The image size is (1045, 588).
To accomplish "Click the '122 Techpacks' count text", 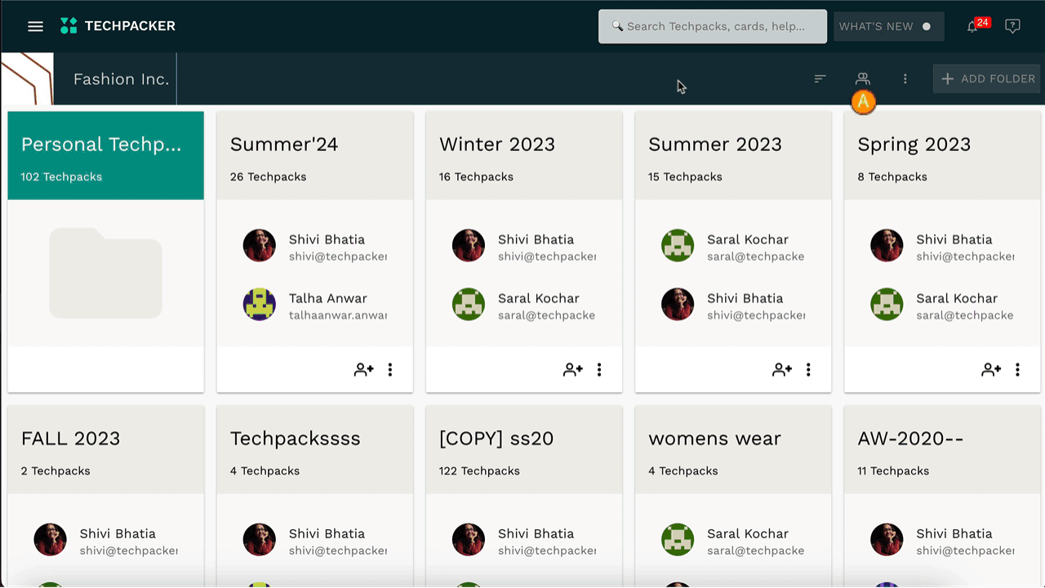I will [x=479, y=470].
